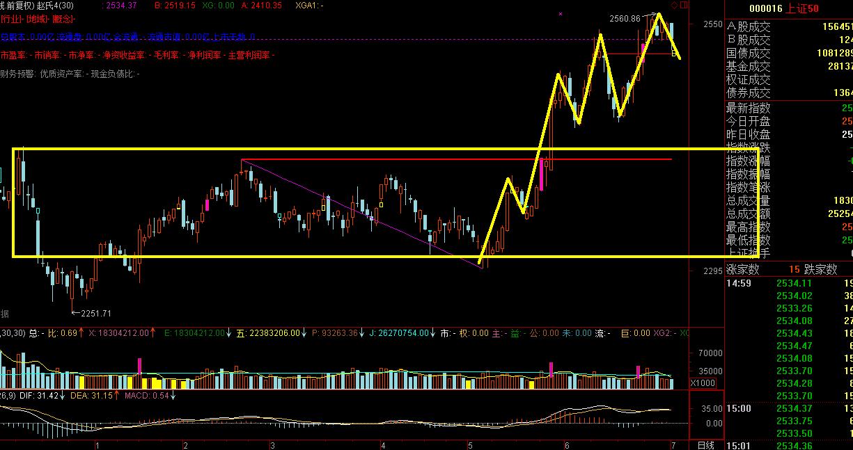Click the 涨家数 advancers label
This screenshot has width=853, height=450.
click(743, 270)
